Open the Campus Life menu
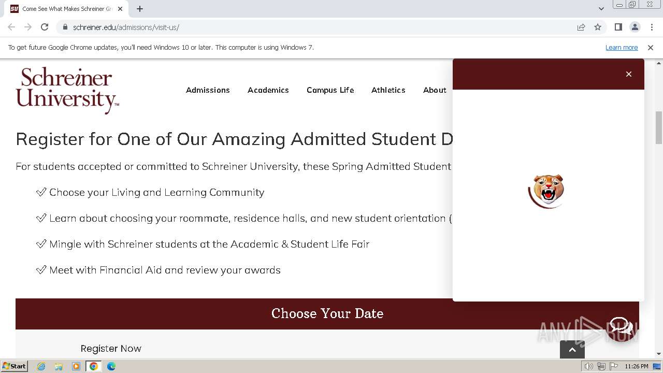Screen dimensions: 663x373 [330, 90]
